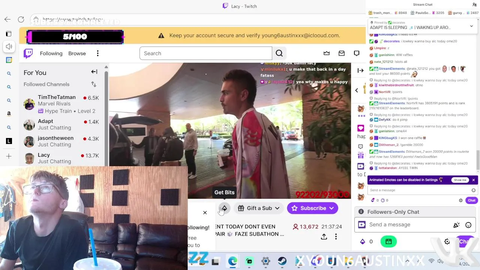
Task: Open the Followers-Only Chat info icon
Action: pos(361,212)
